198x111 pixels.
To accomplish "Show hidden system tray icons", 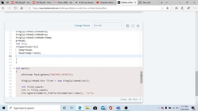I will [x=158, y=108].
